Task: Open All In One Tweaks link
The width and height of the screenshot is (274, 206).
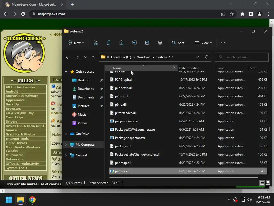Action: 20,87
